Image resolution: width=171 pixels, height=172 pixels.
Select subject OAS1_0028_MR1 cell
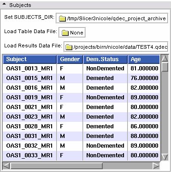point(29,126)
